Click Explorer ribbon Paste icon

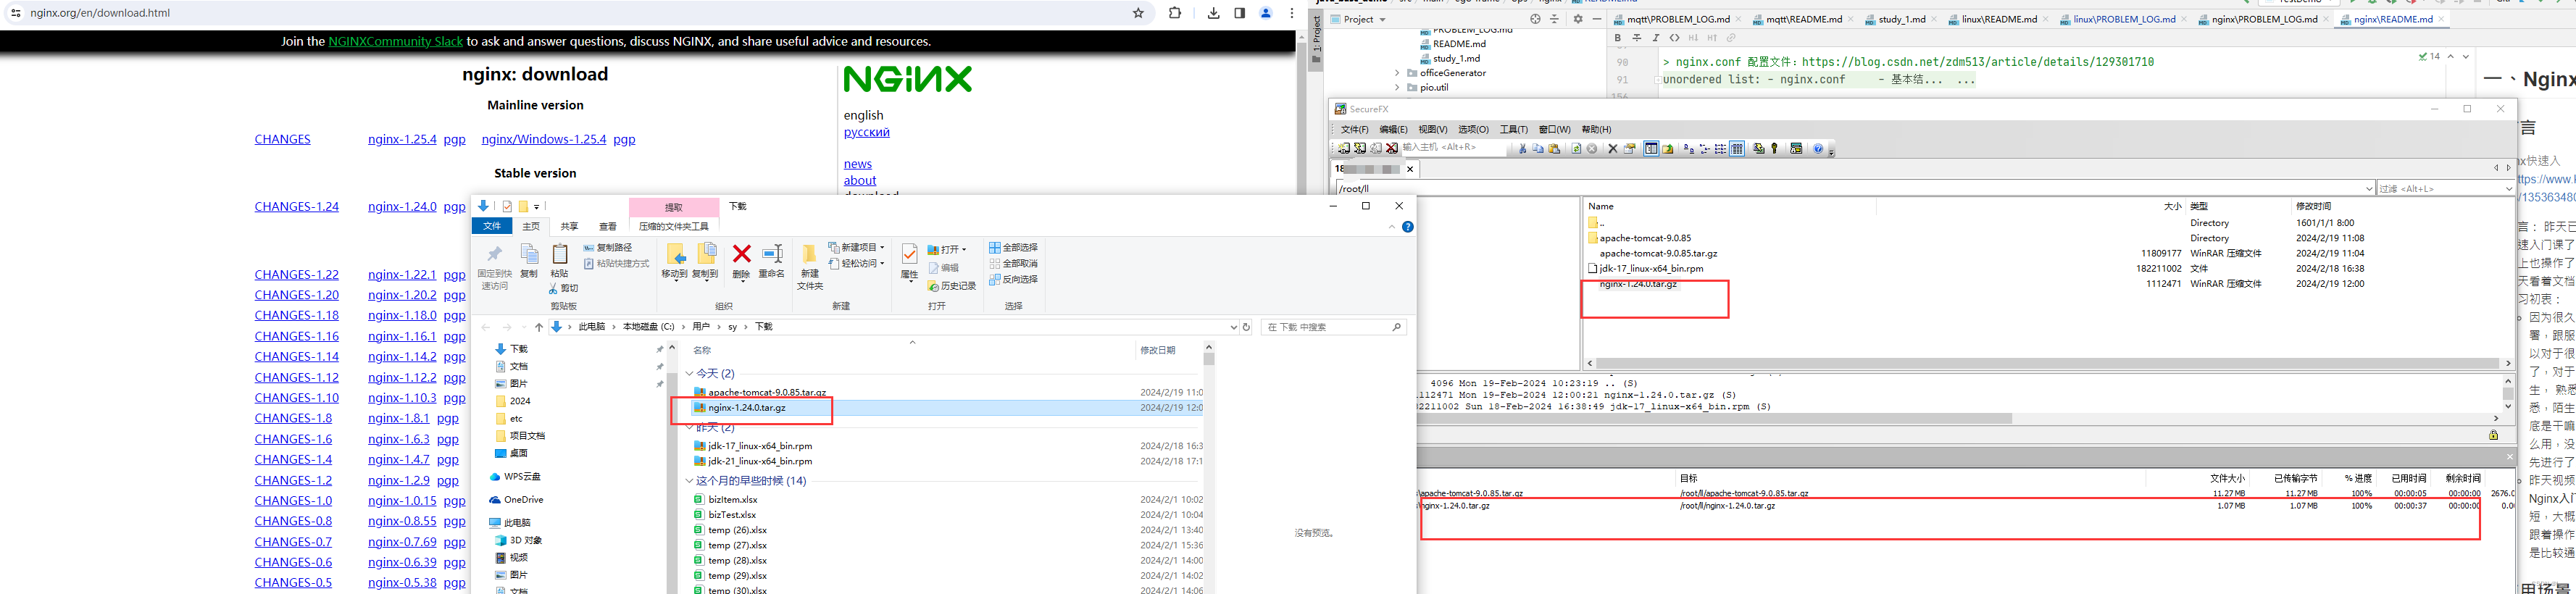point(560,254)
